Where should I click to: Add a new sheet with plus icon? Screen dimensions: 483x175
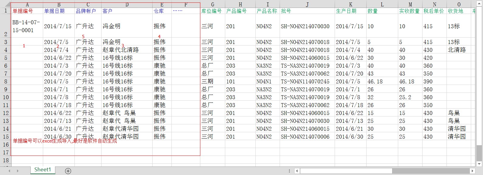coord(68,171)
